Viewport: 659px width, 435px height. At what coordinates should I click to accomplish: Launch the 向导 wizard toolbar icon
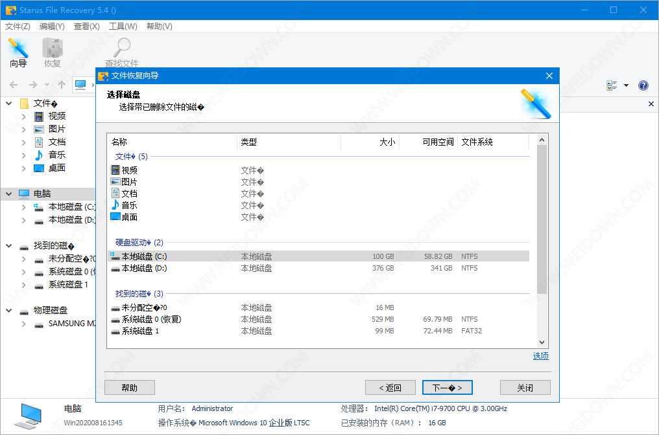click(18, 53)
